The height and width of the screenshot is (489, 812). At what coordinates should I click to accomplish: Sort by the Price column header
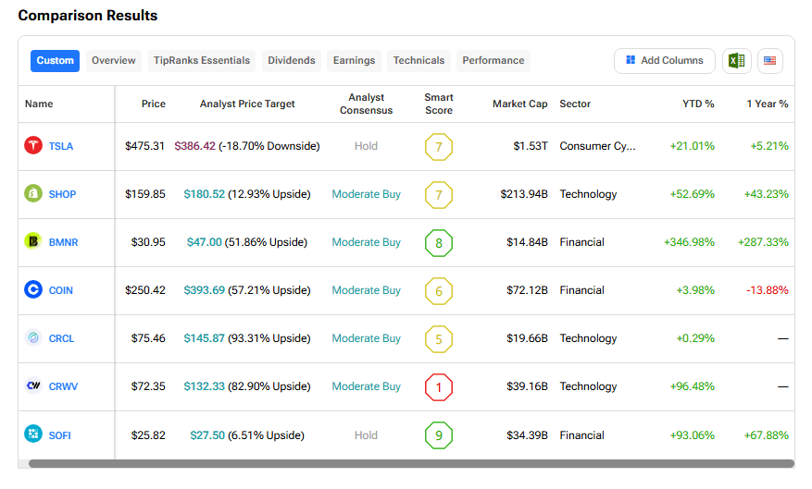(154, 104)
